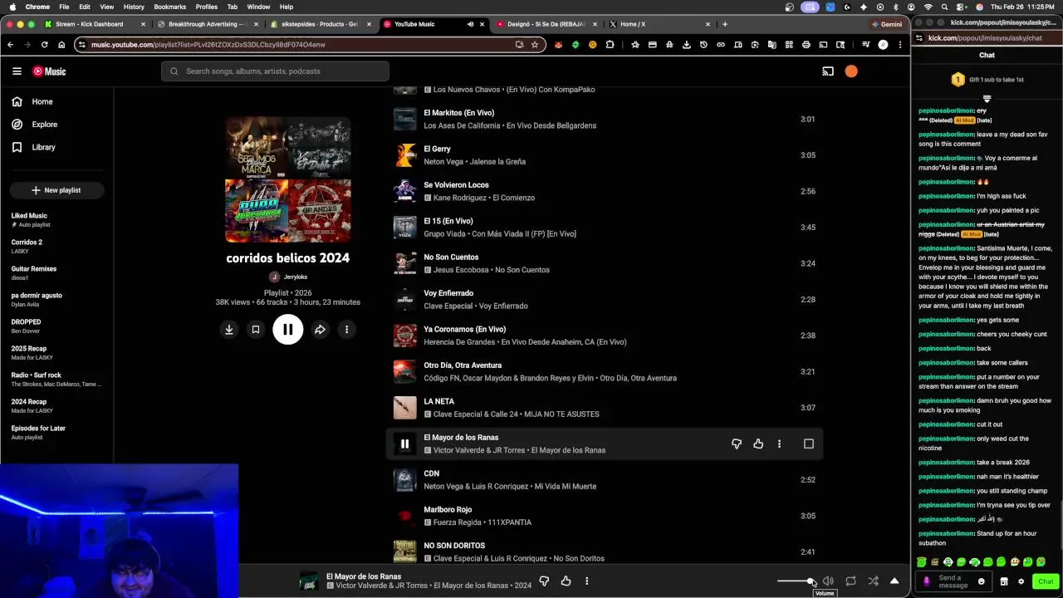Toggle shuffle mode
Image resolution: width=1063 pixels, height=598 pixels.
tap(873, 581)
